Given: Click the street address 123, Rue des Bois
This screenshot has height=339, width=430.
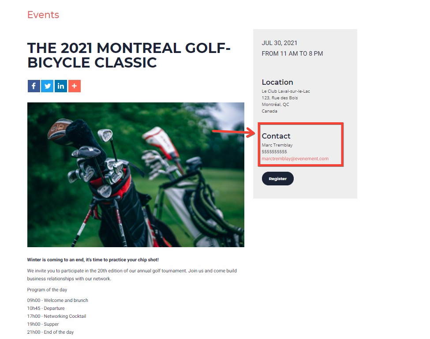Looking at the screenshot, I should (280, 98).
